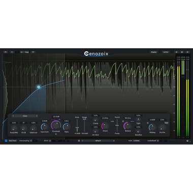Click the Input Gain knob
The image size is (193, 193).
(45, 127)
